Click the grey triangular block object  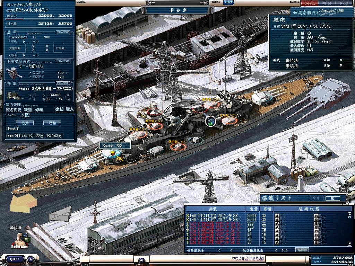(61, 213)
